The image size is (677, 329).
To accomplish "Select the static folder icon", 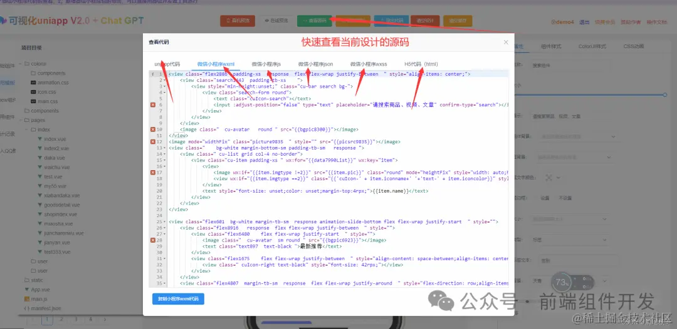I will (x=27, y=280).
